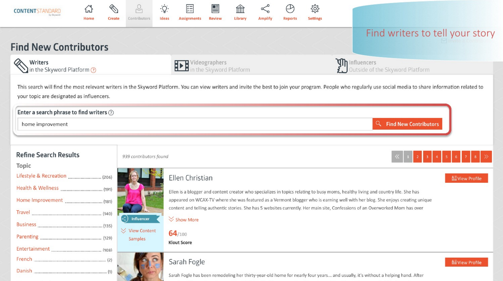Go to results page 7
The height and width of the screenshot is (281, 503).
pos(466,157)
